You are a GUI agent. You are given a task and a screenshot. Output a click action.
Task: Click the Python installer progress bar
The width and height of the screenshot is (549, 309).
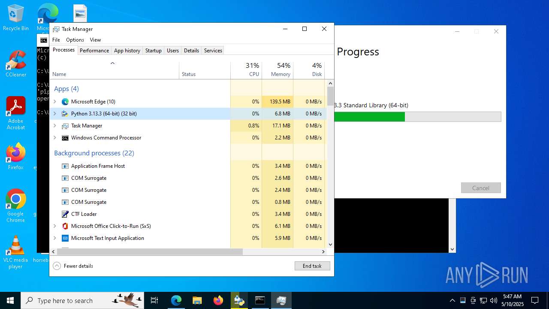(418, 117)
